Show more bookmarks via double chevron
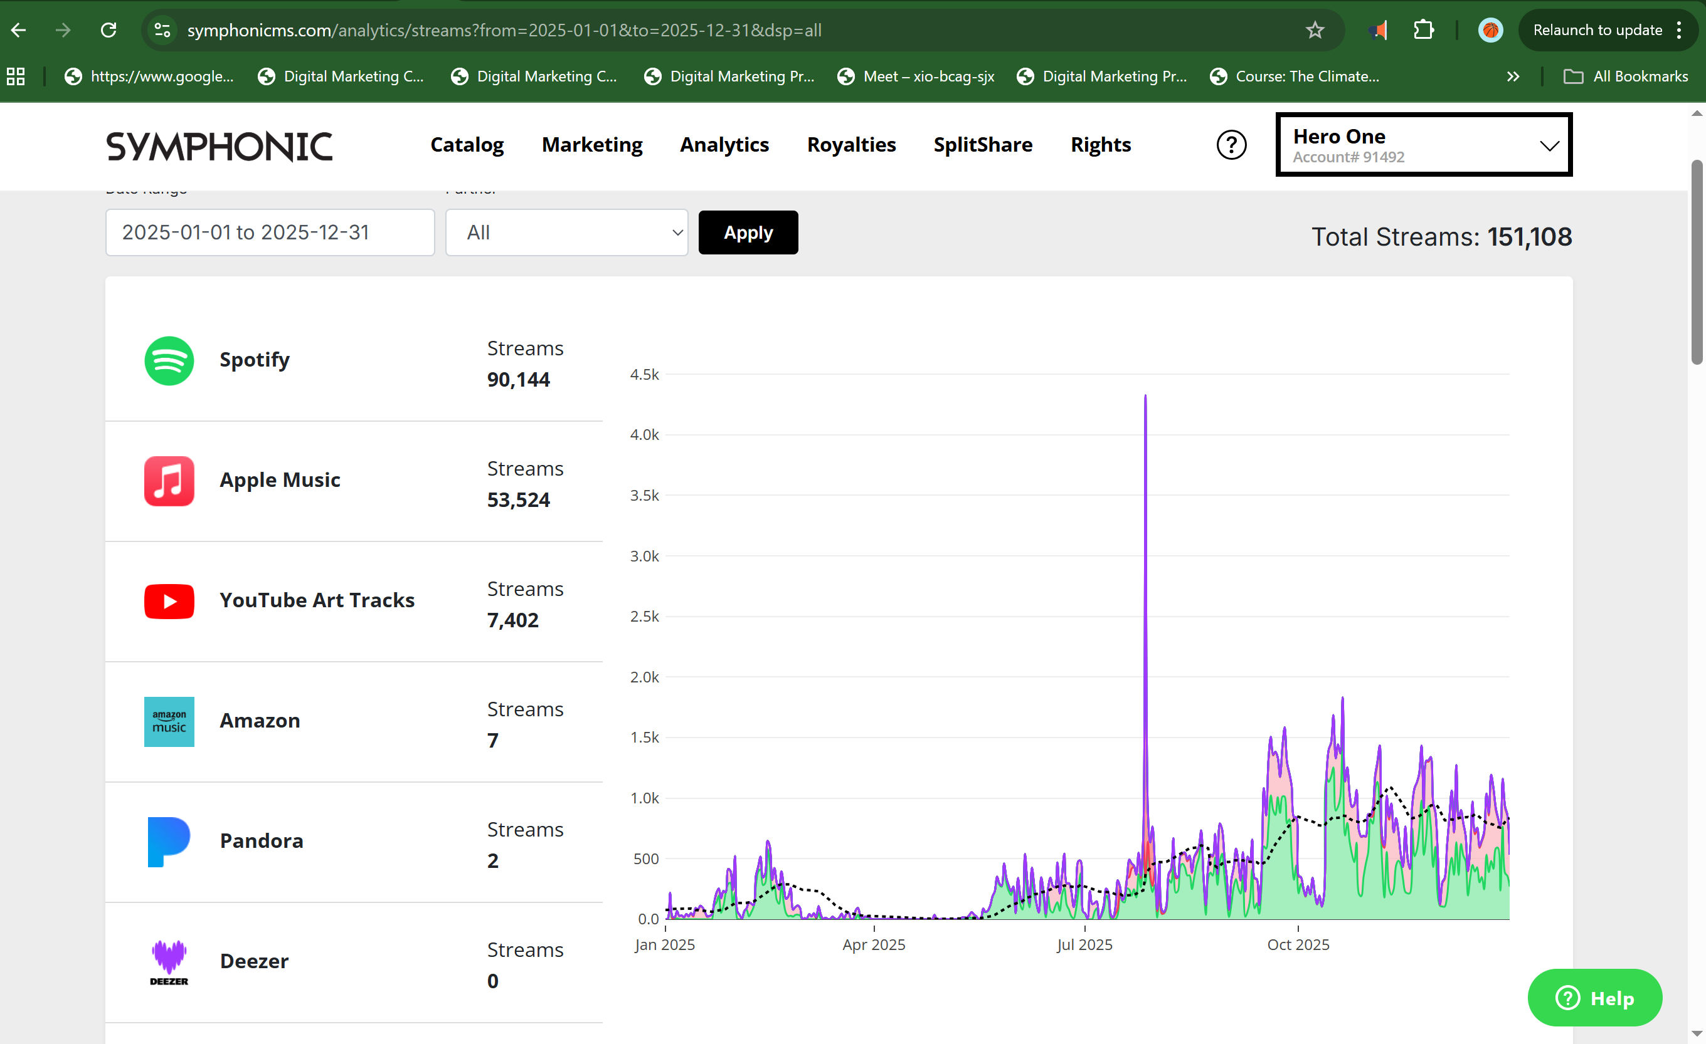The image size is (1706, 1044). 1513,76
